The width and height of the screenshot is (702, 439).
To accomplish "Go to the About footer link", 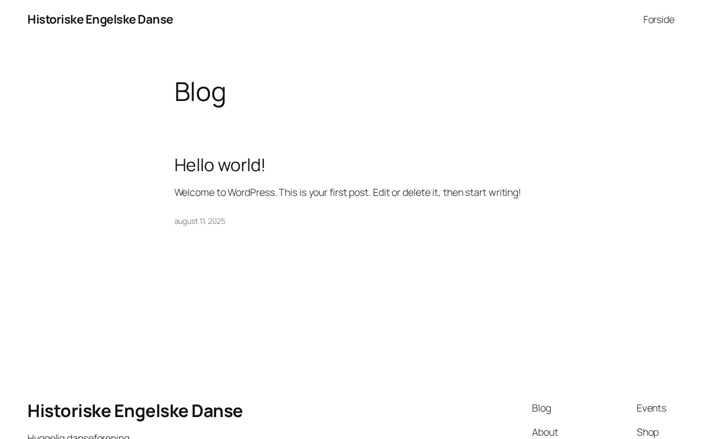I will (x=545, y=432).
